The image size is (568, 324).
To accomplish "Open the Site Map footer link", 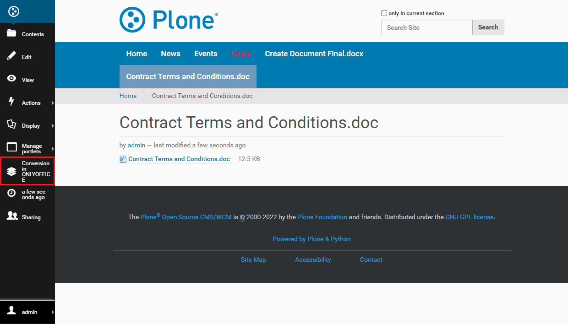I will [253, 259].
